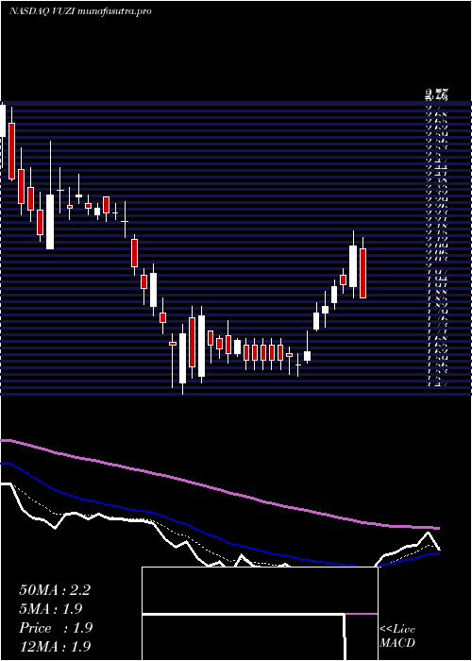Click the <<Live MACD label
This screenshot has height=661, width=472.
tap(397, 636)
